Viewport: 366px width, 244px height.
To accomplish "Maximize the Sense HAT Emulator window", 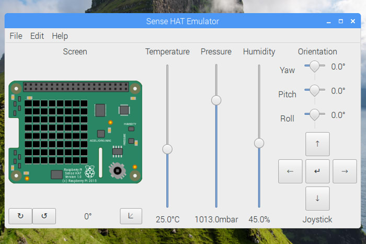I will [x=341, y=21].
